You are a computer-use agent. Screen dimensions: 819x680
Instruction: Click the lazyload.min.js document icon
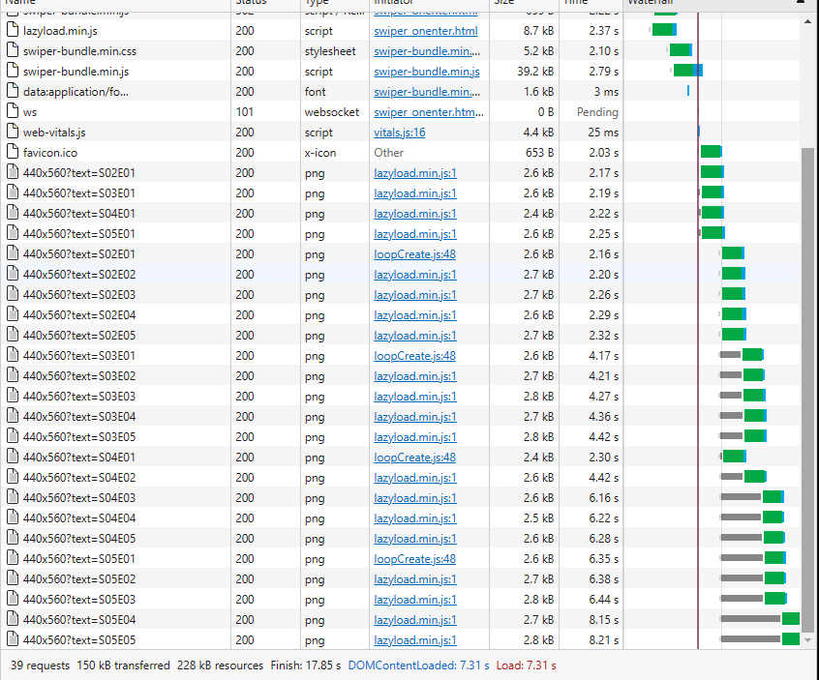point(13,30)
